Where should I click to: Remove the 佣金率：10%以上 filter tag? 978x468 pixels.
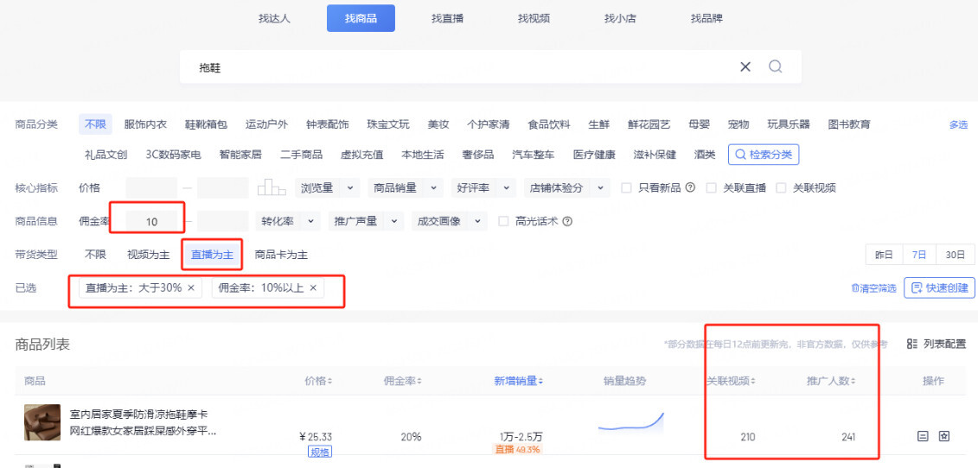pyautogui.click(x=313, y=288)
